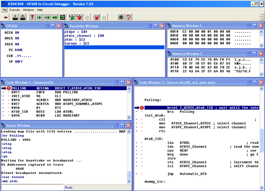Viewport: 265px width, 191px height.
Task: Maximize the Variables Window
Action: point(156,26)
